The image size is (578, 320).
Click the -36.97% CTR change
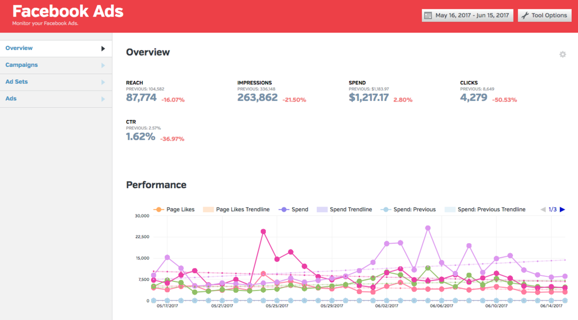coord(172,139)
